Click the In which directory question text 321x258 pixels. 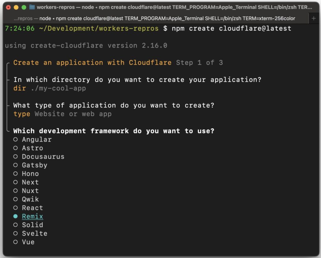point(137,80)
